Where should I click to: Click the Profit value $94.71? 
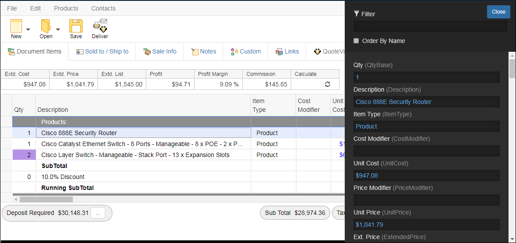coord(170,85)
